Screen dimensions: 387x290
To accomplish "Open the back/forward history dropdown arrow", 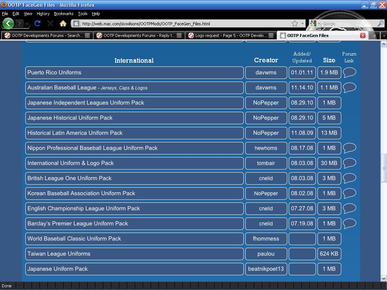I will tap(27, 23).
